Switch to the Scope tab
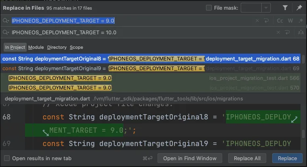Image resolution: width=307 pixels, height=167 pixels. [x=76, y=47]
